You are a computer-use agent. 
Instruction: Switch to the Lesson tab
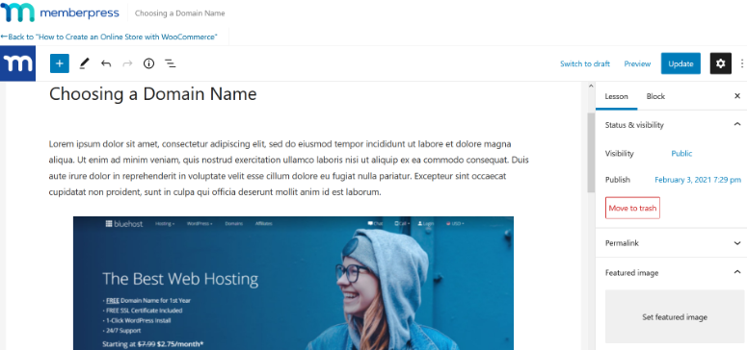coord(616,96)
